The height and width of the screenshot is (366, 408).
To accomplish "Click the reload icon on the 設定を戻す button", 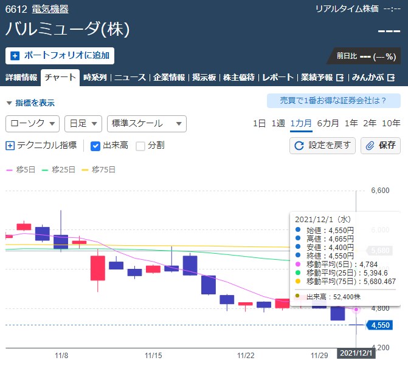I will (299, 146).
